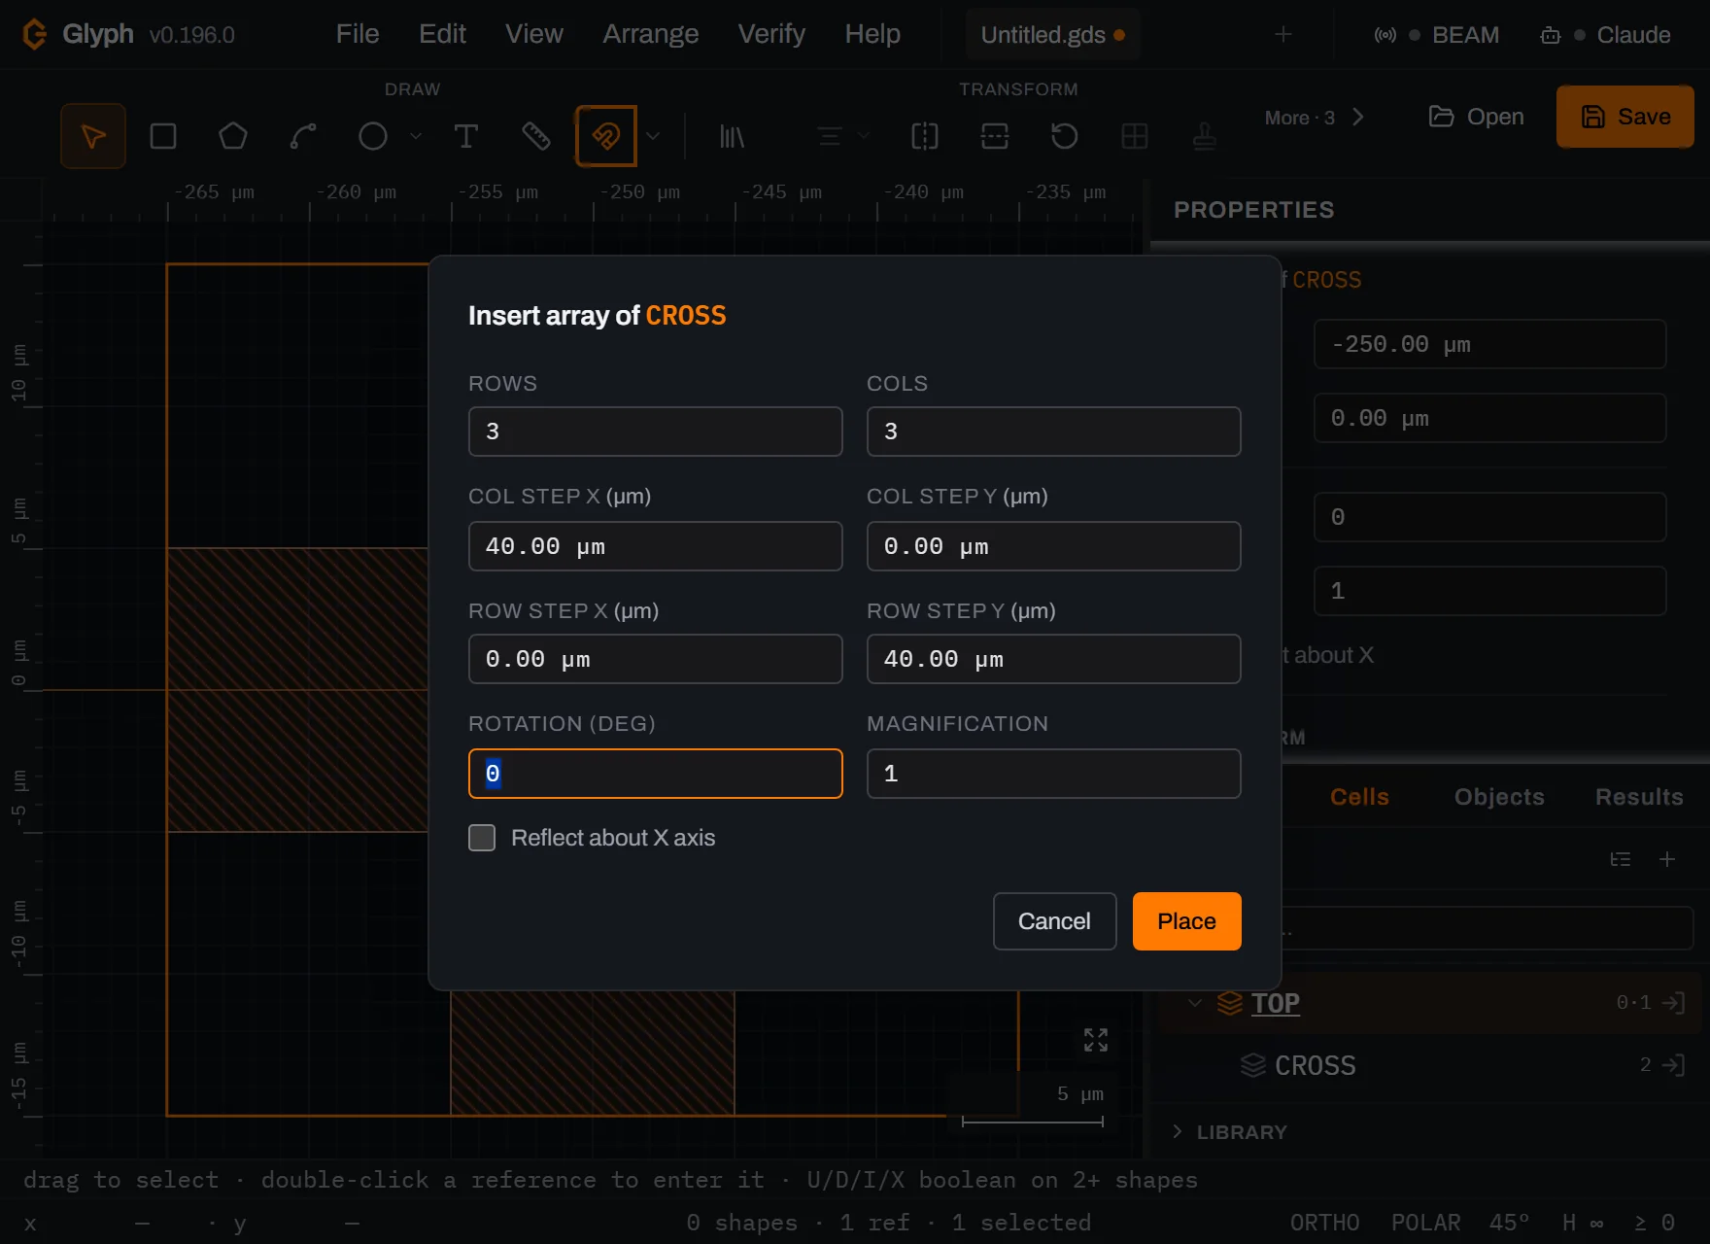Select the arrow selection tool
Viewport: 1710px width, 1244px height.
point(93,136)
